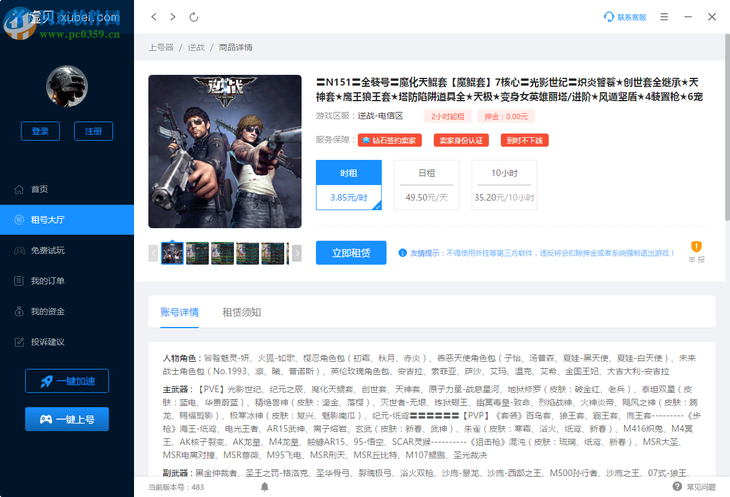Contact customer service via 联系客服

coord(625,17)
